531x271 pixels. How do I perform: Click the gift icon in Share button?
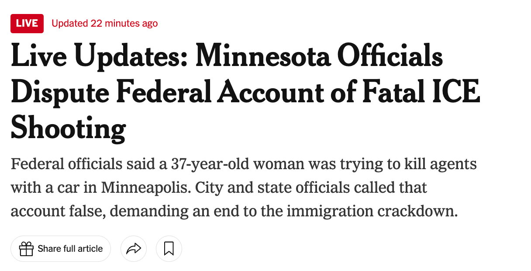(26, 249)
